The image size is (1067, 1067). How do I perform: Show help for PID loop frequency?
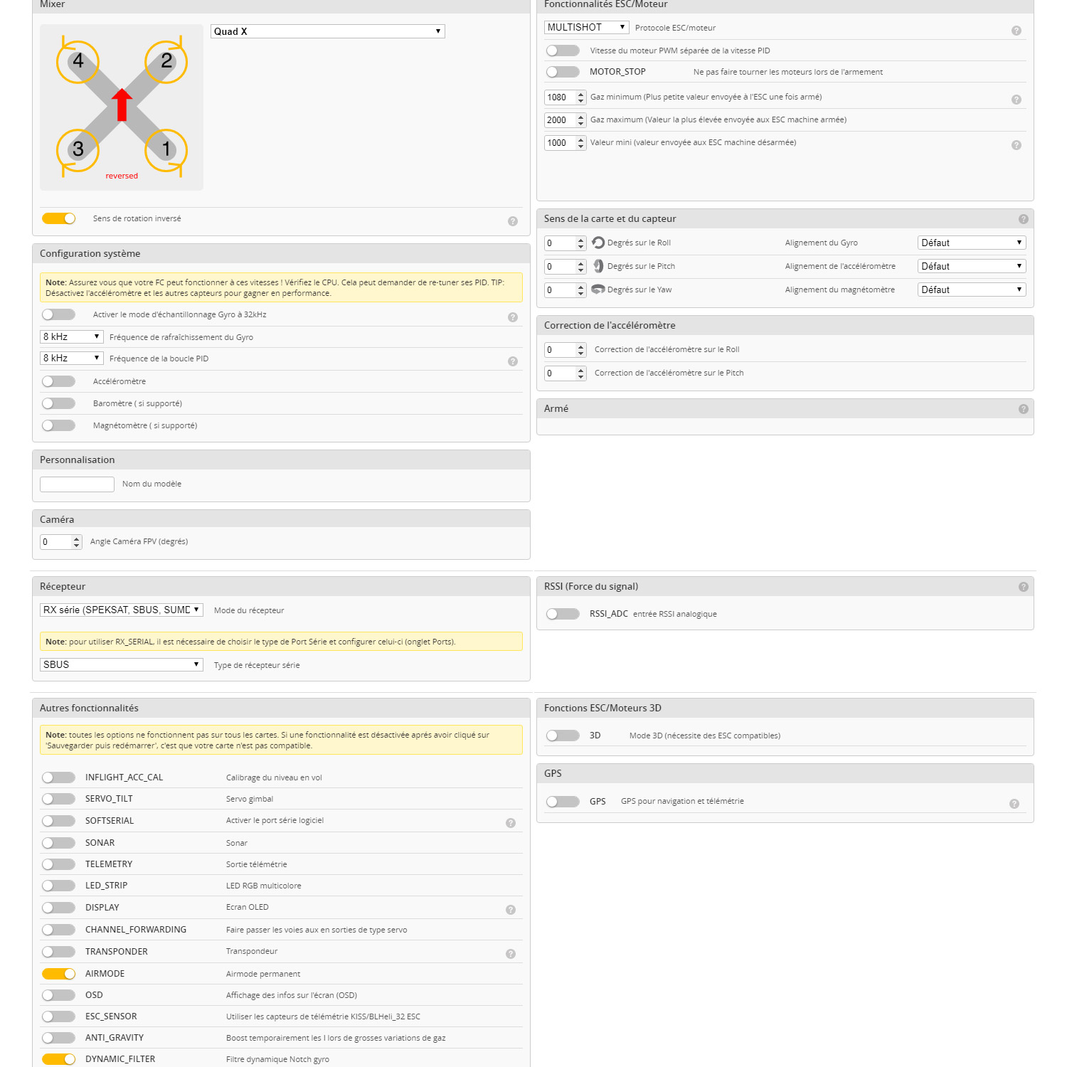tap(513, 361)
